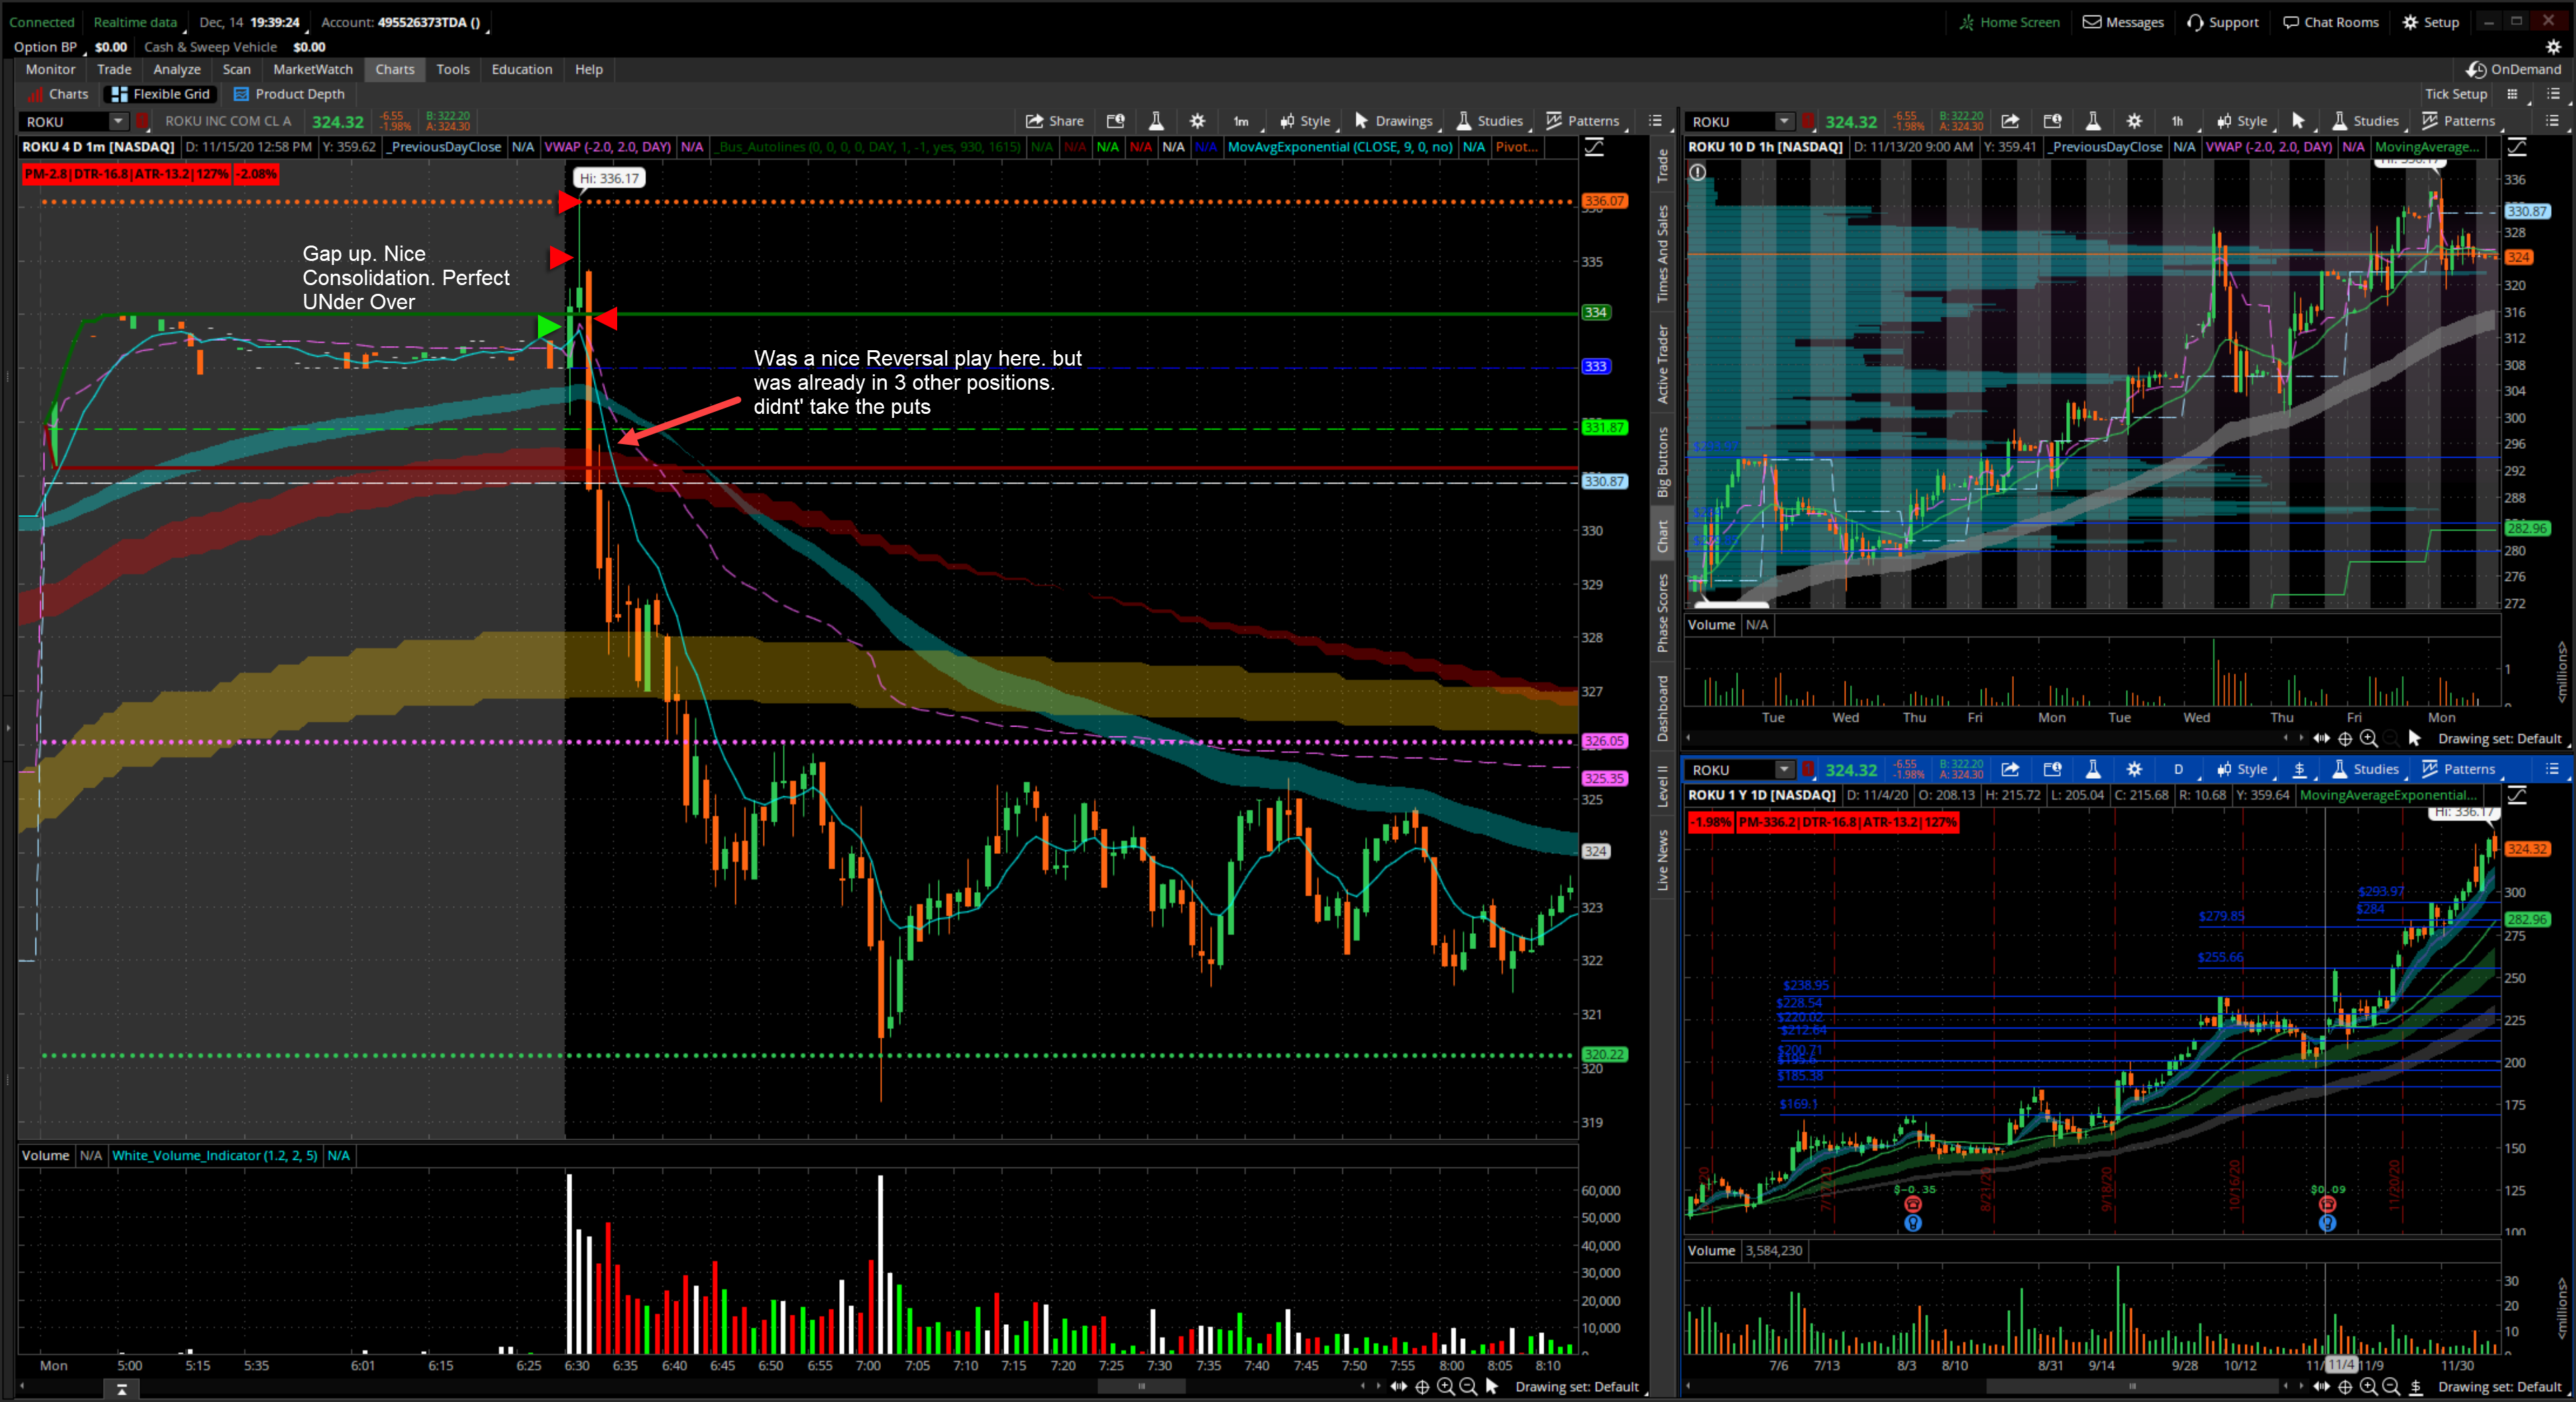Activate crosshair pan tool on main chart
2576x1402 pixels.
(x=1422, y=1386)
